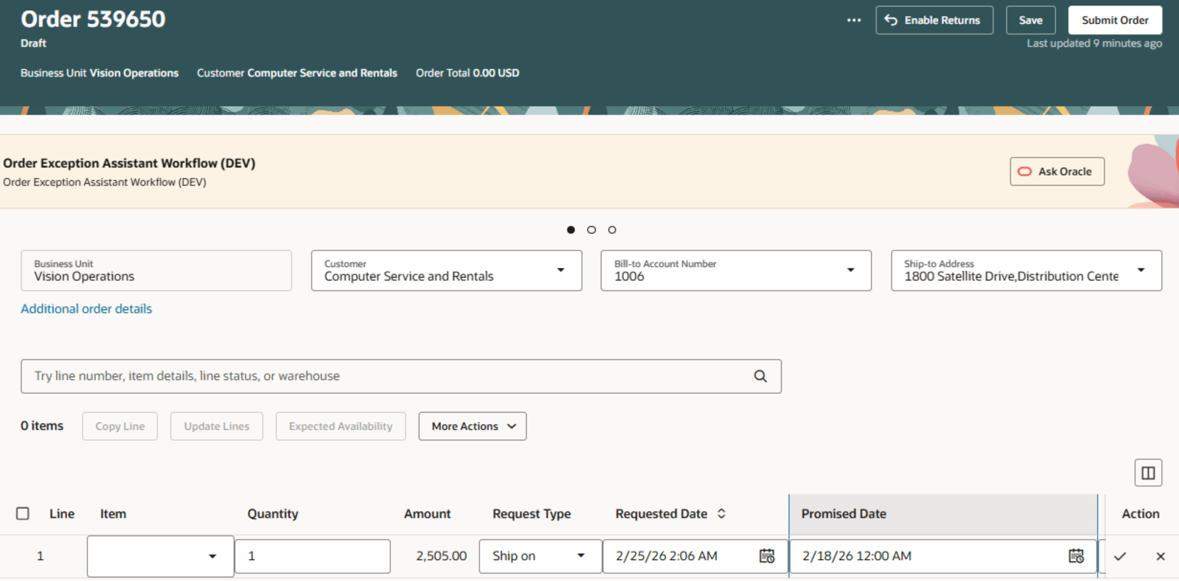The image size is (1179, 581).
Task: Click the Quantity column header
Action: point(273,514)
